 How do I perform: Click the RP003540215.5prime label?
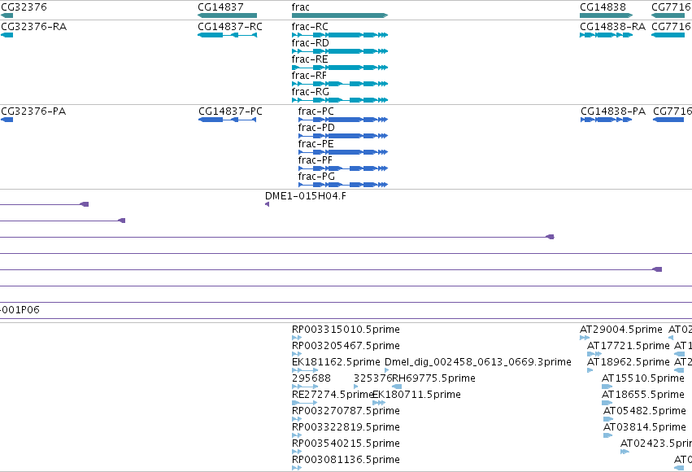pyautogui.click(x=346, y=444)
